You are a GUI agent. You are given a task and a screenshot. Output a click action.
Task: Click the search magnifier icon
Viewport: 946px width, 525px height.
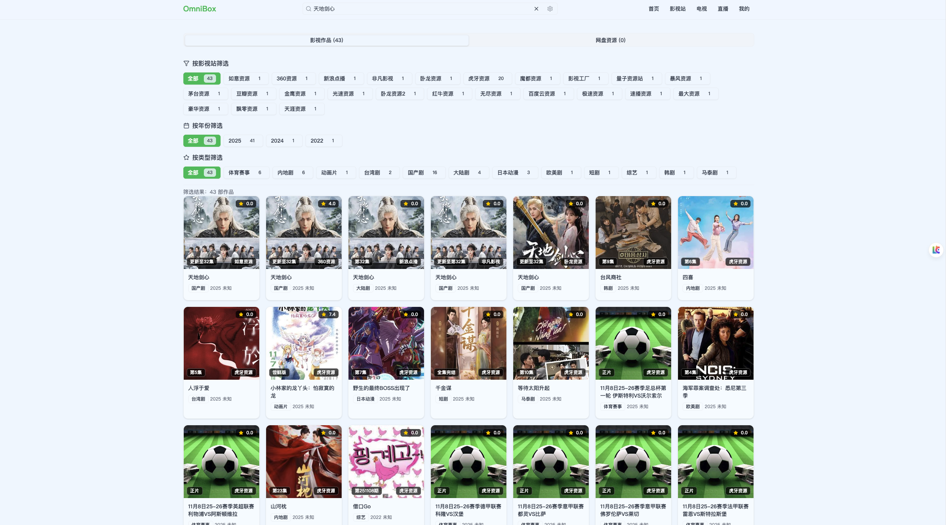click(x=309, y=9)
